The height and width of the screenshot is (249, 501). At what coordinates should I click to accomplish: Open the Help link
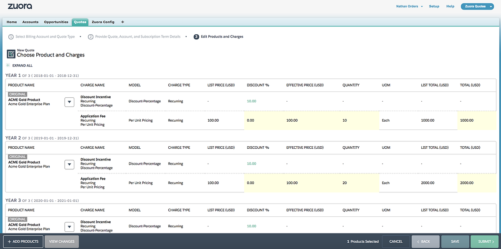[x=450, y=6]
